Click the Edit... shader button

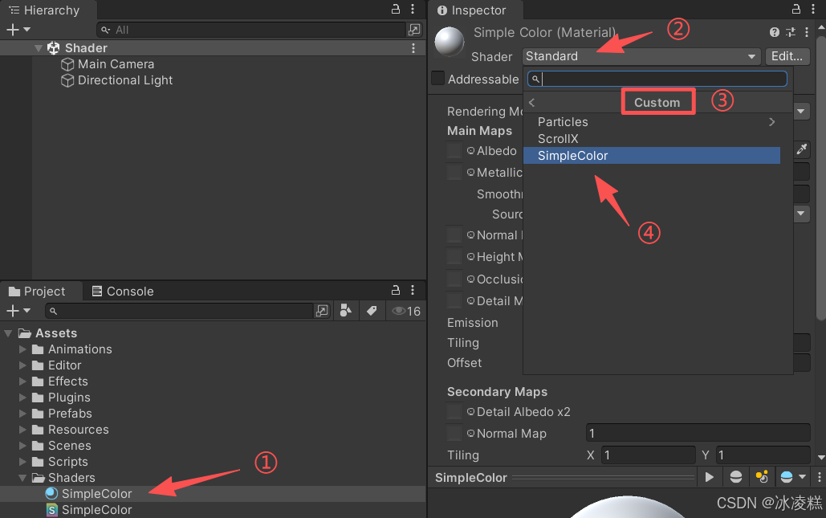tap(787, 56)
